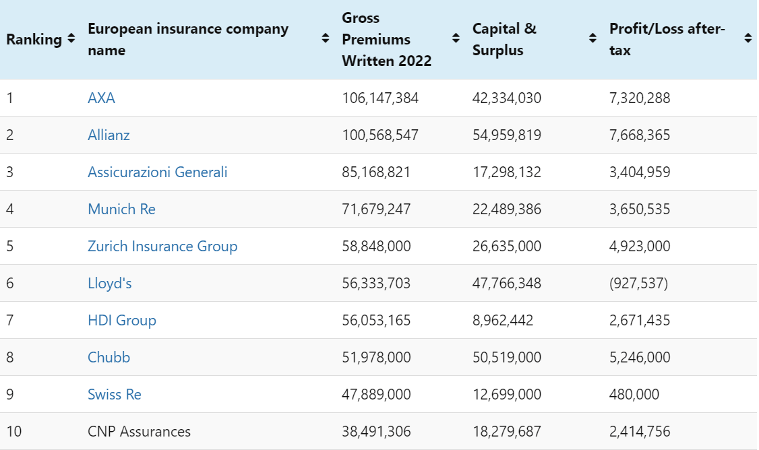Sort table using Capital & Surplus arrows
The height and width of the screenshot is (450, 759).
(x=593, y=39)
